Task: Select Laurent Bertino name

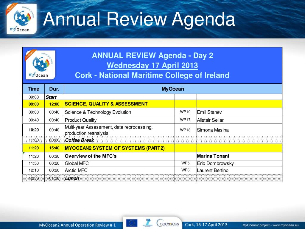Action: (213, 170)
